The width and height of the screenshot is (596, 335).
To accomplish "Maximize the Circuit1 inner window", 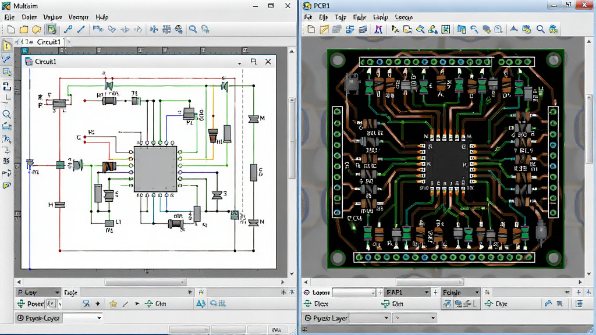I will (x=254, y=62).
